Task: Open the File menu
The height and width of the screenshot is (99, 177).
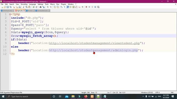Action: pyautogui.click(x=2, y=4)
